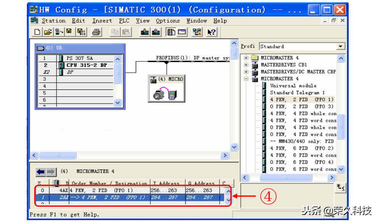Open the Profile Standard dropdown
The image size is (378, 222).
click(340, 46)
